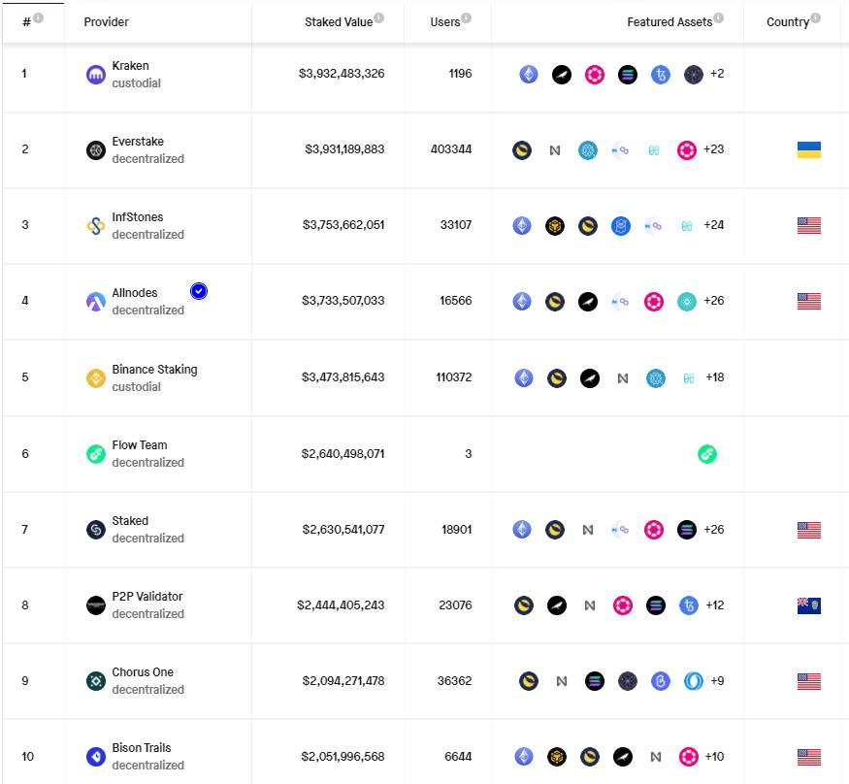Open the InfStones provider link

[138, 217]
